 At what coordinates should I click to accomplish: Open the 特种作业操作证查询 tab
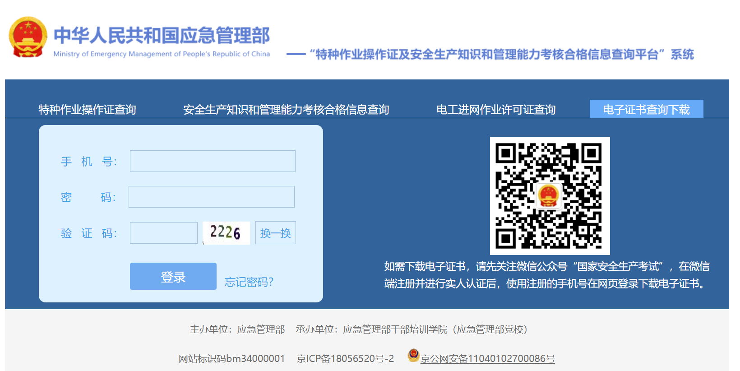(87, 110)
